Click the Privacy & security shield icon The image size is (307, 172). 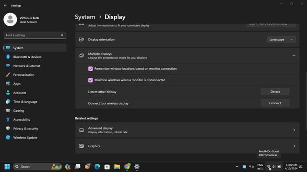tap(8, 129)
